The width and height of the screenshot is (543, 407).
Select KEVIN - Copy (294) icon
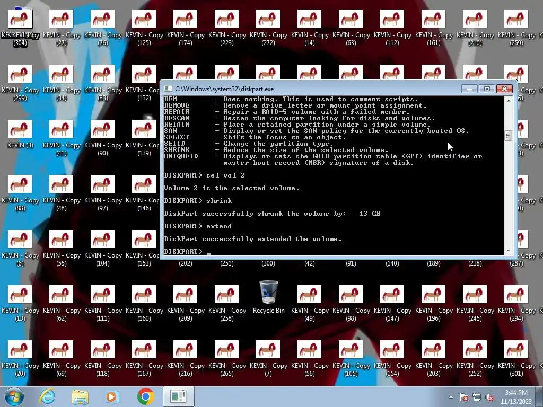pos(516,303)
